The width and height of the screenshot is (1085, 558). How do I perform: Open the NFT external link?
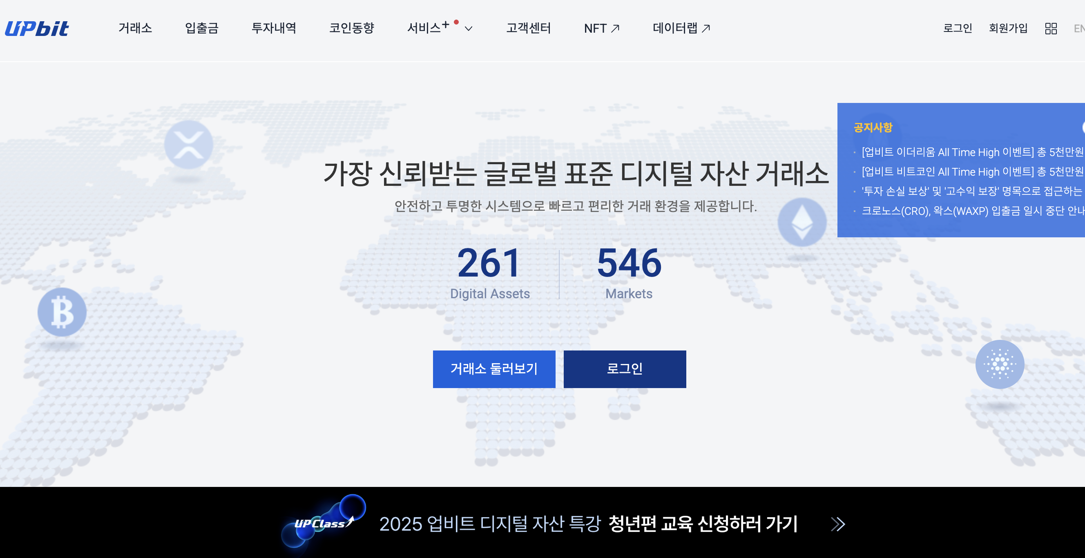[x=601, y=29]
